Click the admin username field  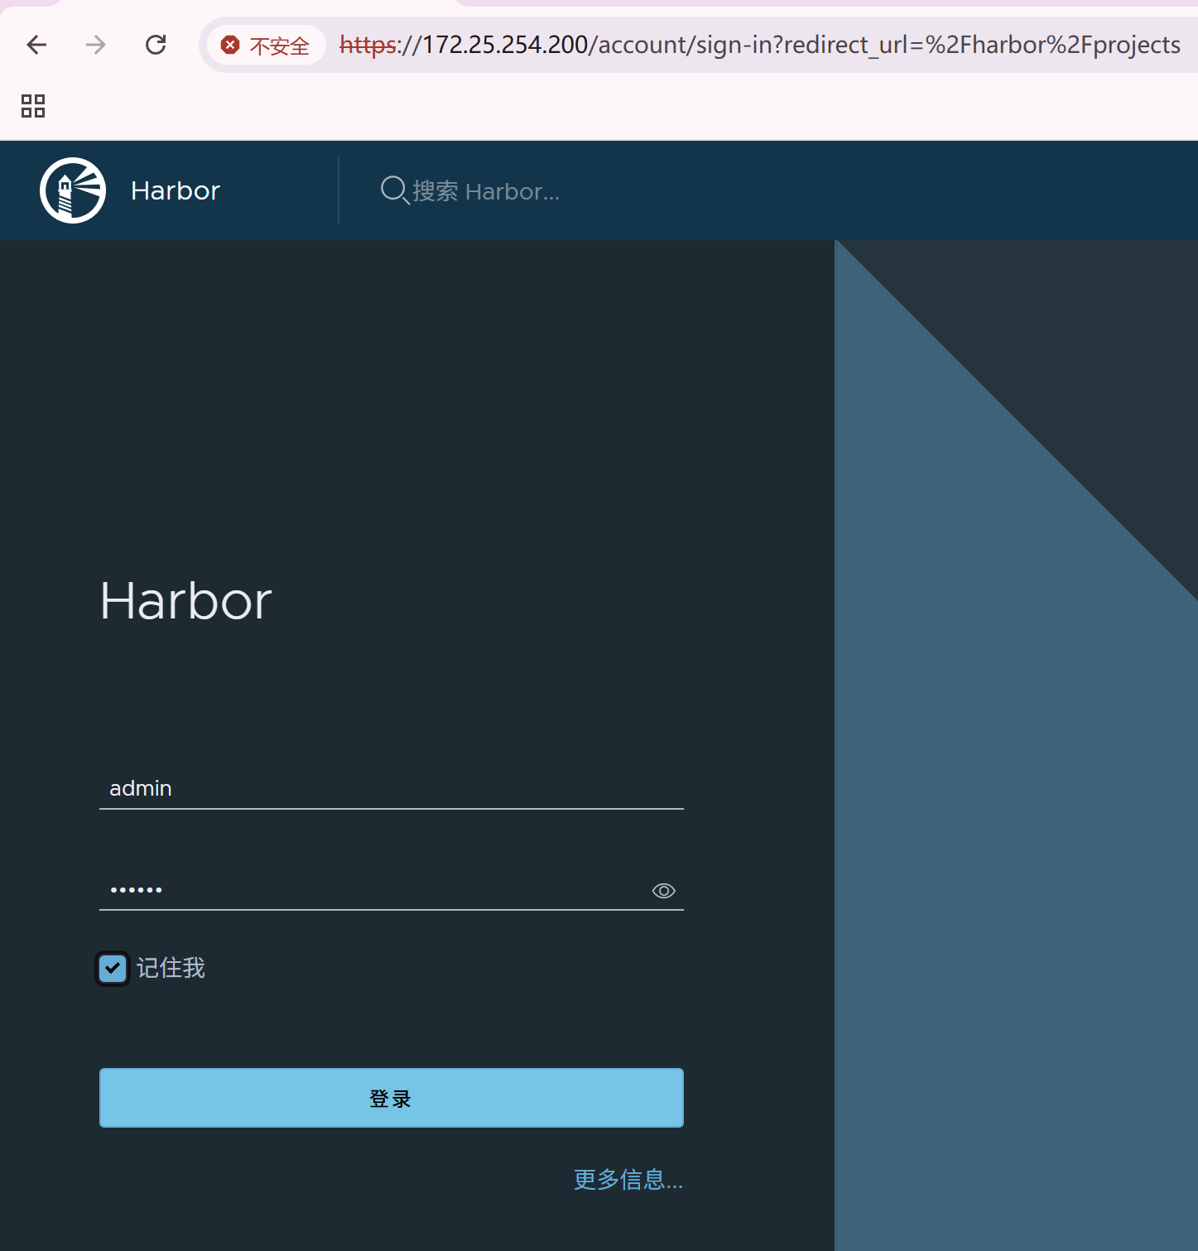click(392, 788)
